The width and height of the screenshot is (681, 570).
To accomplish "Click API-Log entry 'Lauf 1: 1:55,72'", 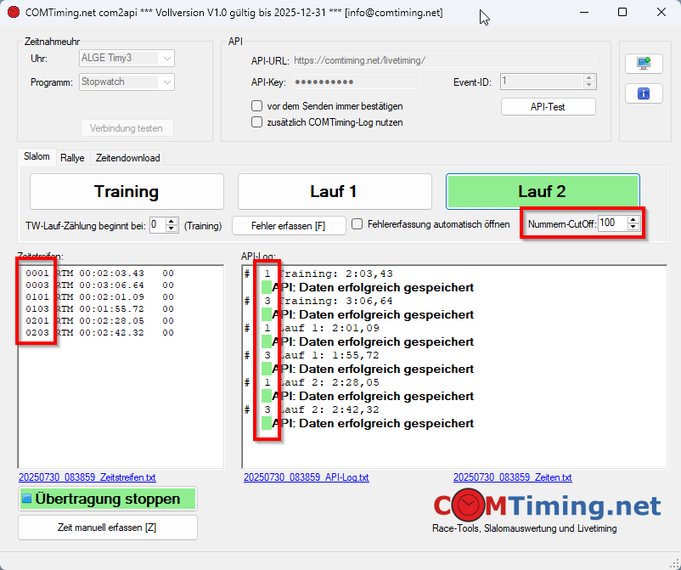I will tap(329, 355).
